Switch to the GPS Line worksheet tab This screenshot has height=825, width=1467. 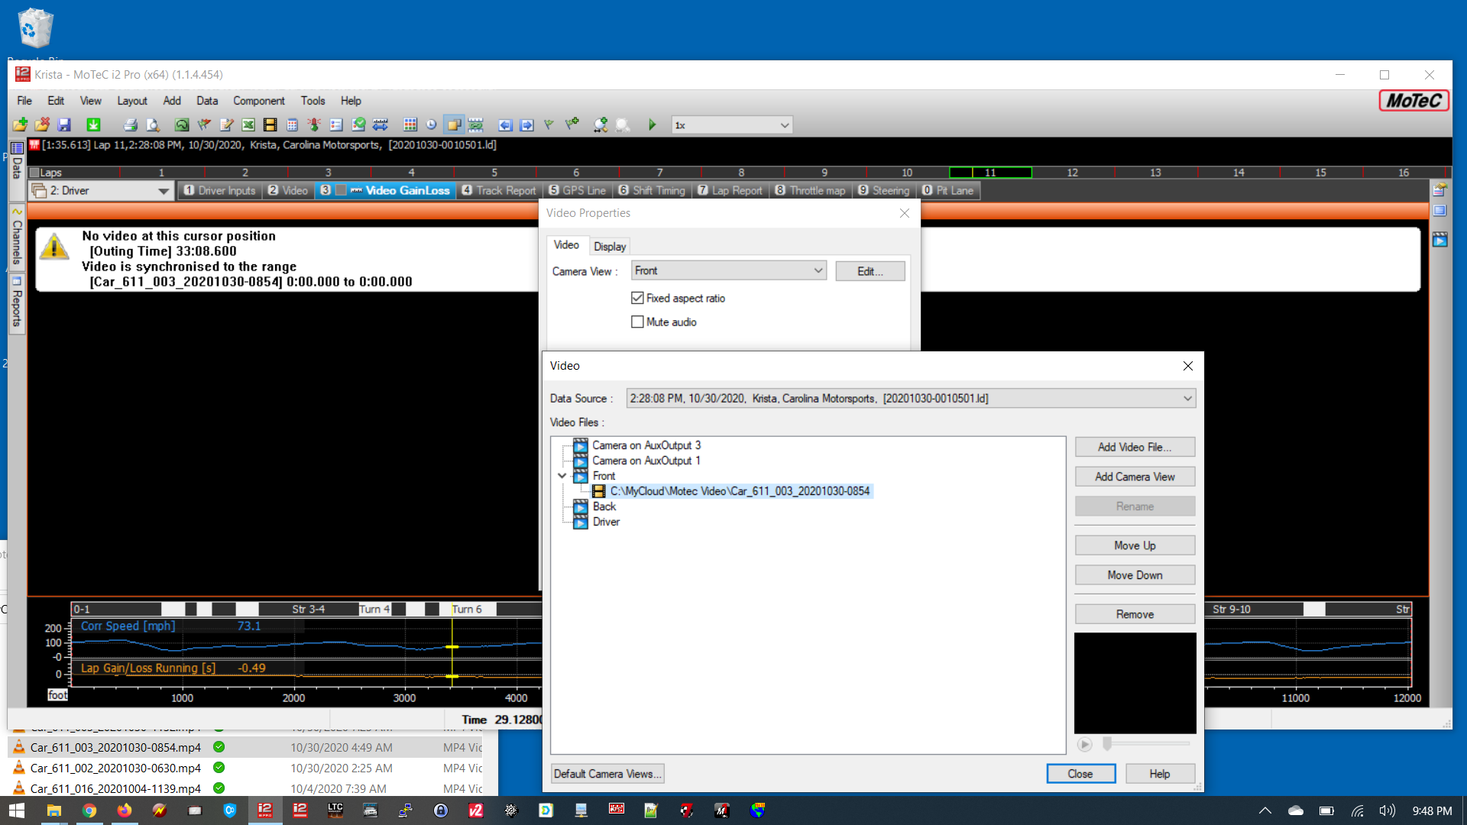(x=578, y=190)
